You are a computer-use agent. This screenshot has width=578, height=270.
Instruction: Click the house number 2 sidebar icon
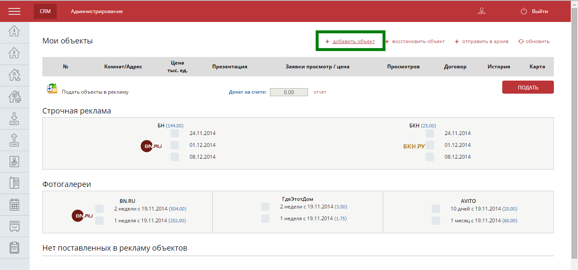pyautogui.click(x=14, y=54)
